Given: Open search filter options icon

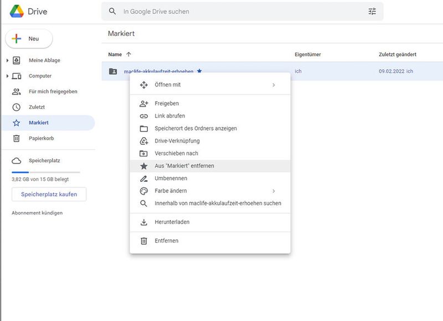Looking at the screenshot, I should click(372, 11).
